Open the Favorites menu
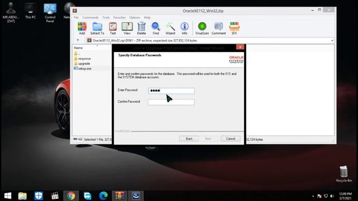The width and height of the screenshot is (358, 201). [119, 17]
